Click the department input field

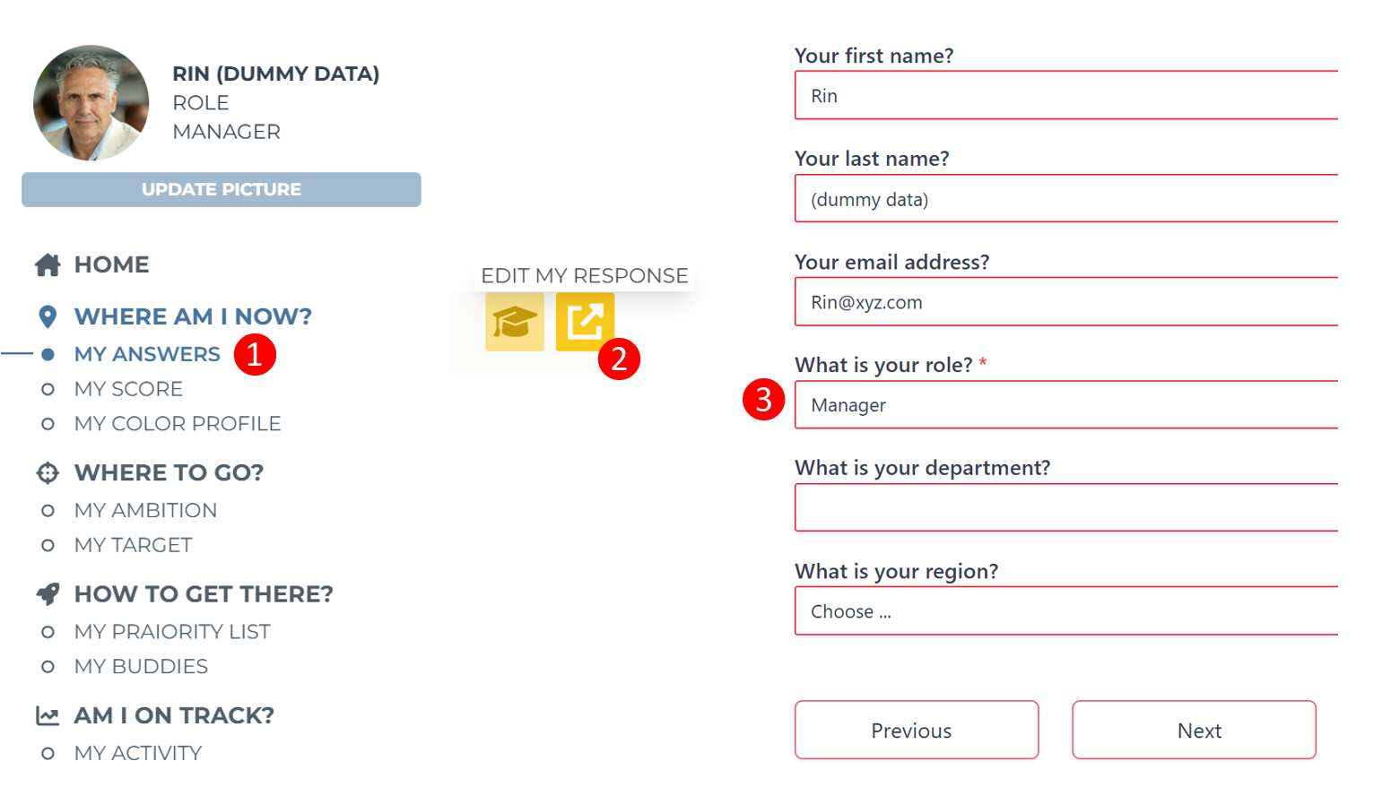[x=1066, y=508]
